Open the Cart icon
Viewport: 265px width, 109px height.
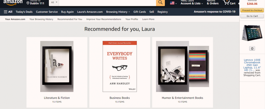tap(229, 3)
